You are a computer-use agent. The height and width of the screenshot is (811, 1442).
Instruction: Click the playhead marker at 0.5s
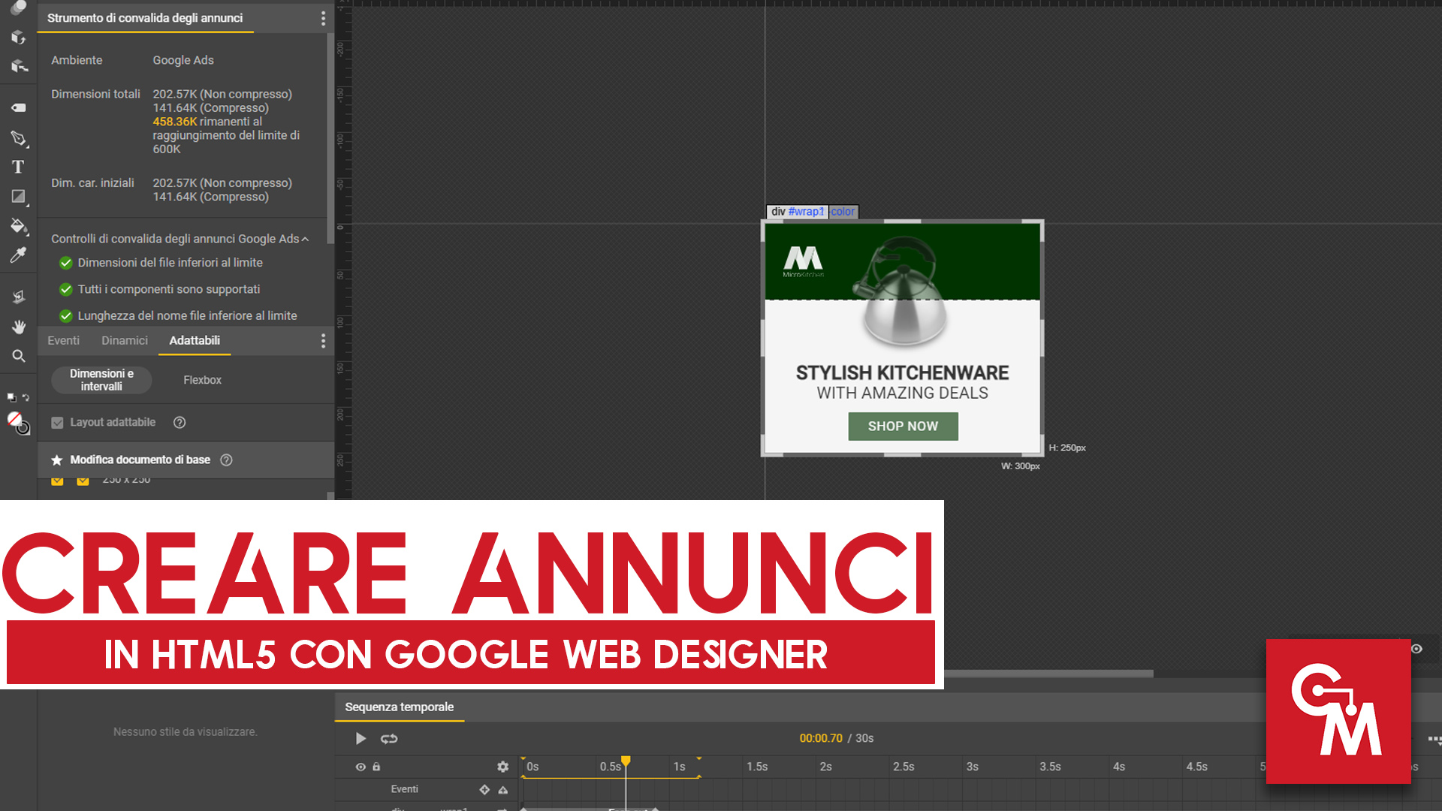pyautogui.click(x=626, y=761)
